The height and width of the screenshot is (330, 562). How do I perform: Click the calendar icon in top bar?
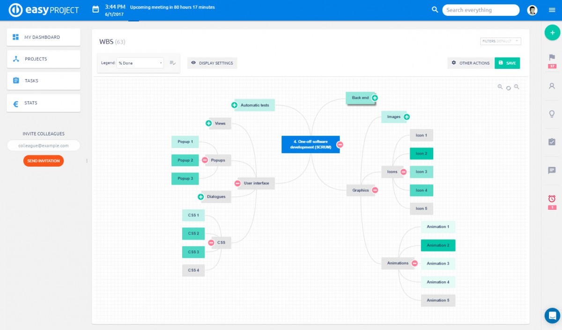pyautogui.click(x=96, y=9)
